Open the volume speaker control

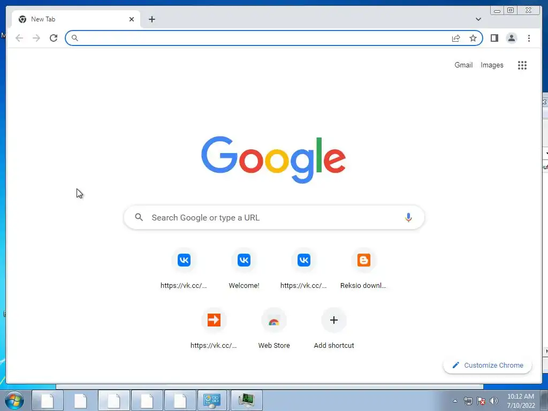tap(494, 401)
